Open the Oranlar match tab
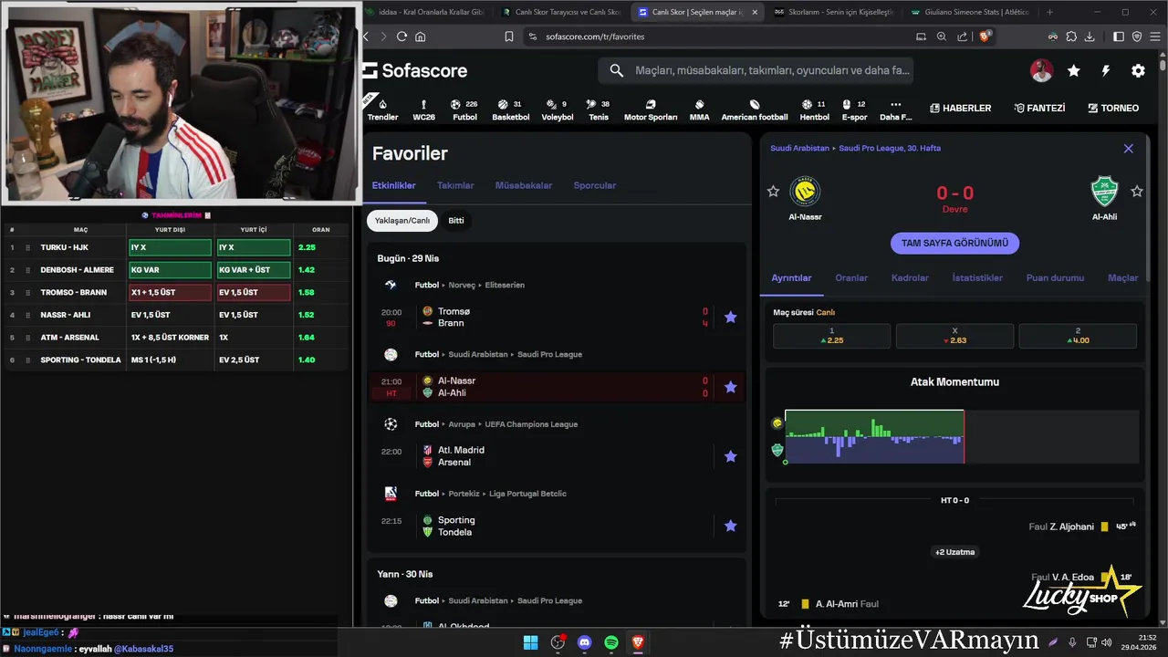This screenshot has width=1168, height=657. [851, 277]
